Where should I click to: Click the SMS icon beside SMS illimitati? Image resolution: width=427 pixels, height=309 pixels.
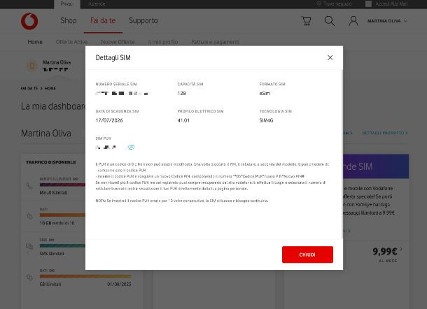[x=29, y=247]
